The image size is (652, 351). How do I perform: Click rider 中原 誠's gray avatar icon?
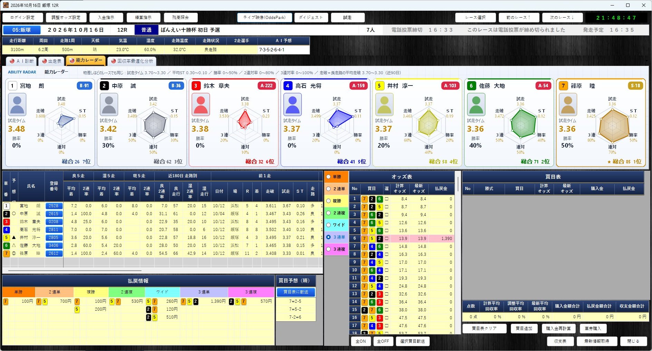109,104
